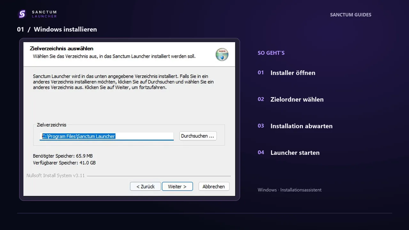Click the 'Nullsoft Install System v3.11' text
The height and width of the screenshot is (230, 409).
click(56, 176)
